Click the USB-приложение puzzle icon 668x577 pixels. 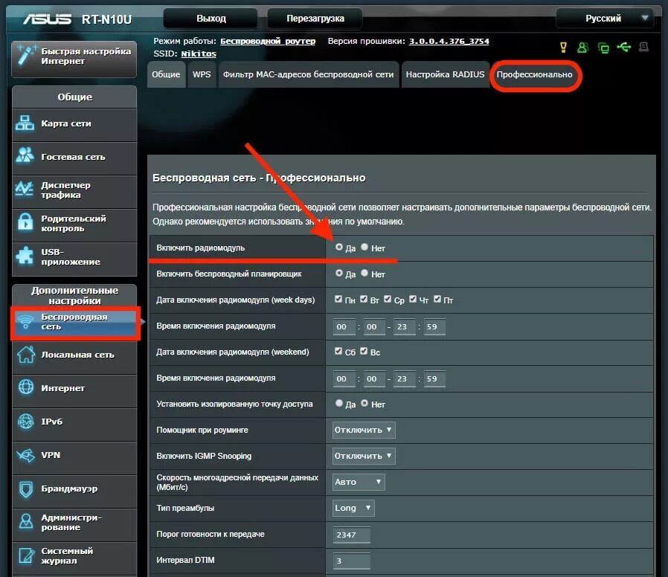[25, 256]
